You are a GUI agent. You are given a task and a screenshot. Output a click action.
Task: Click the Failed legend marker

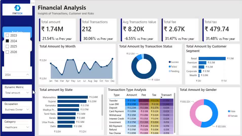170,66
